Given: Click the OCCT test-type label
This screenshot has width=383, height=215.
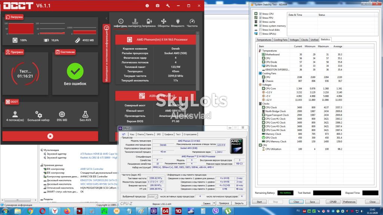Looking at the screenshot, I should [12, 102].
